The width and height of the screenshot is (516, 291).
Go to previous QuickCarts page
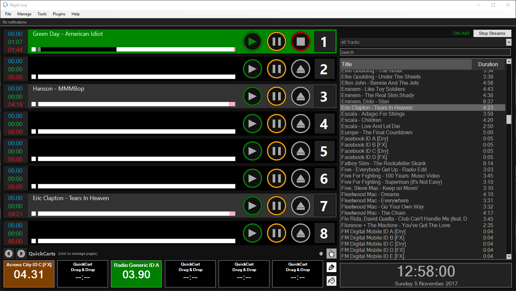tap(9, 253)
